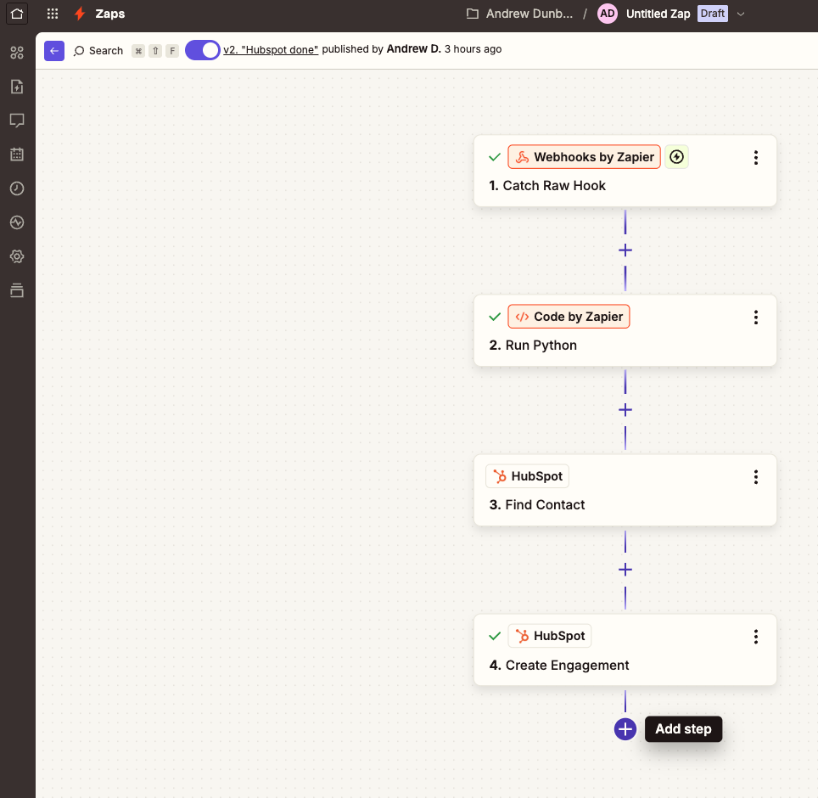Select HubSpot badge on Create Engagement step

pos(550,636)
